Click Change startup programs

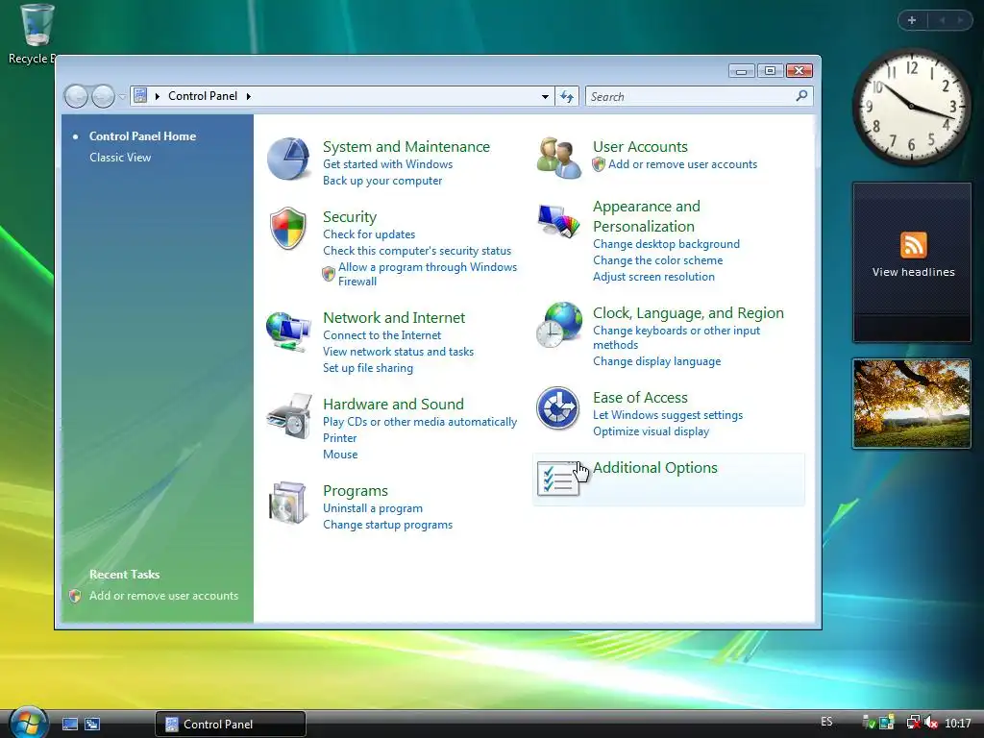387,525
